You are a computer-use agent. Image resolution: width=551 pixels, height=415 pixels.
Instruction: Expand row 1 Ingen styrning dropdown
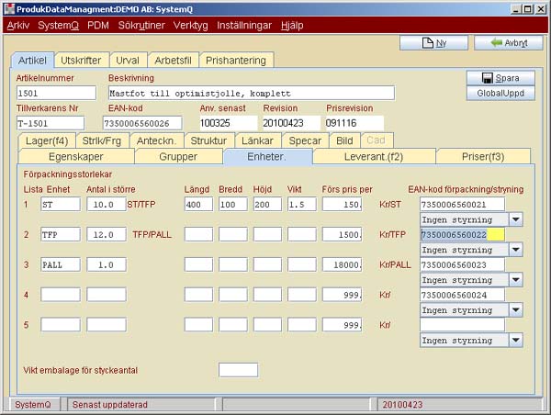click(515, 220)
